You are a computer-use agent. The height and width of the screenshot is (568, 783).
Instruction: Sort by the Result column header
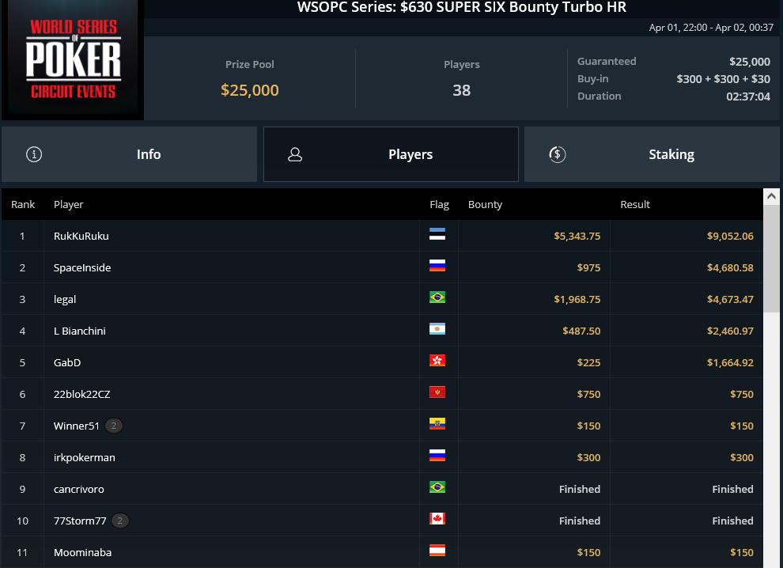click(634, 204)
